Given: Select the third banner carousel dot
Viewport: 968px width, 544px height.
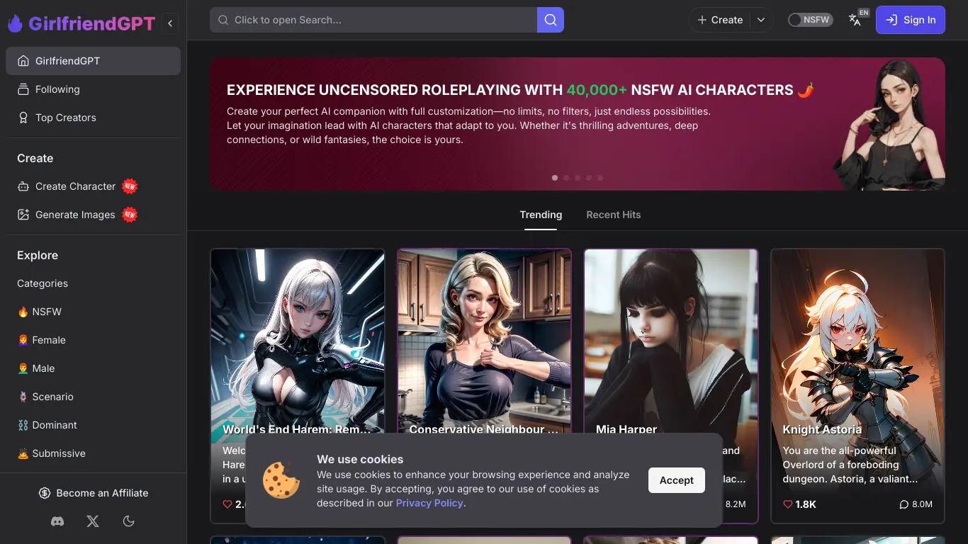Looking at the screenshot, I should [578, 178].
